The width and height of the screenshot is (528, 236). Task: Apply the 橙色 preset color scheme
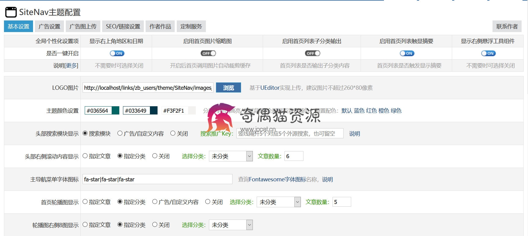(x=384, y=111)
